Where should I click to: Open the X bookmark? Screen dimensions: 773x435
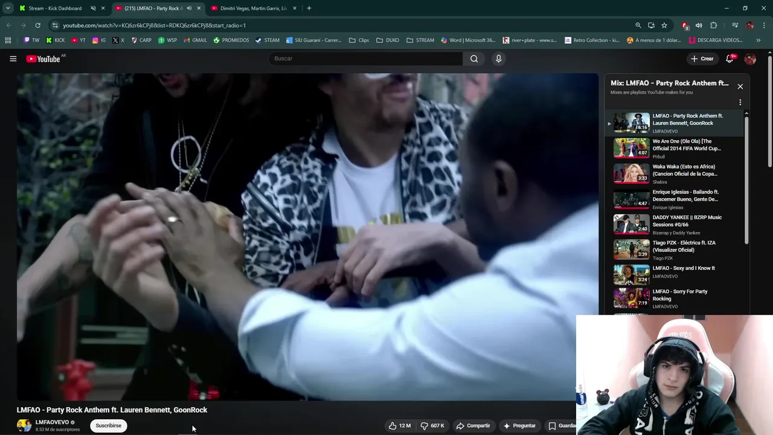[118, 40]
